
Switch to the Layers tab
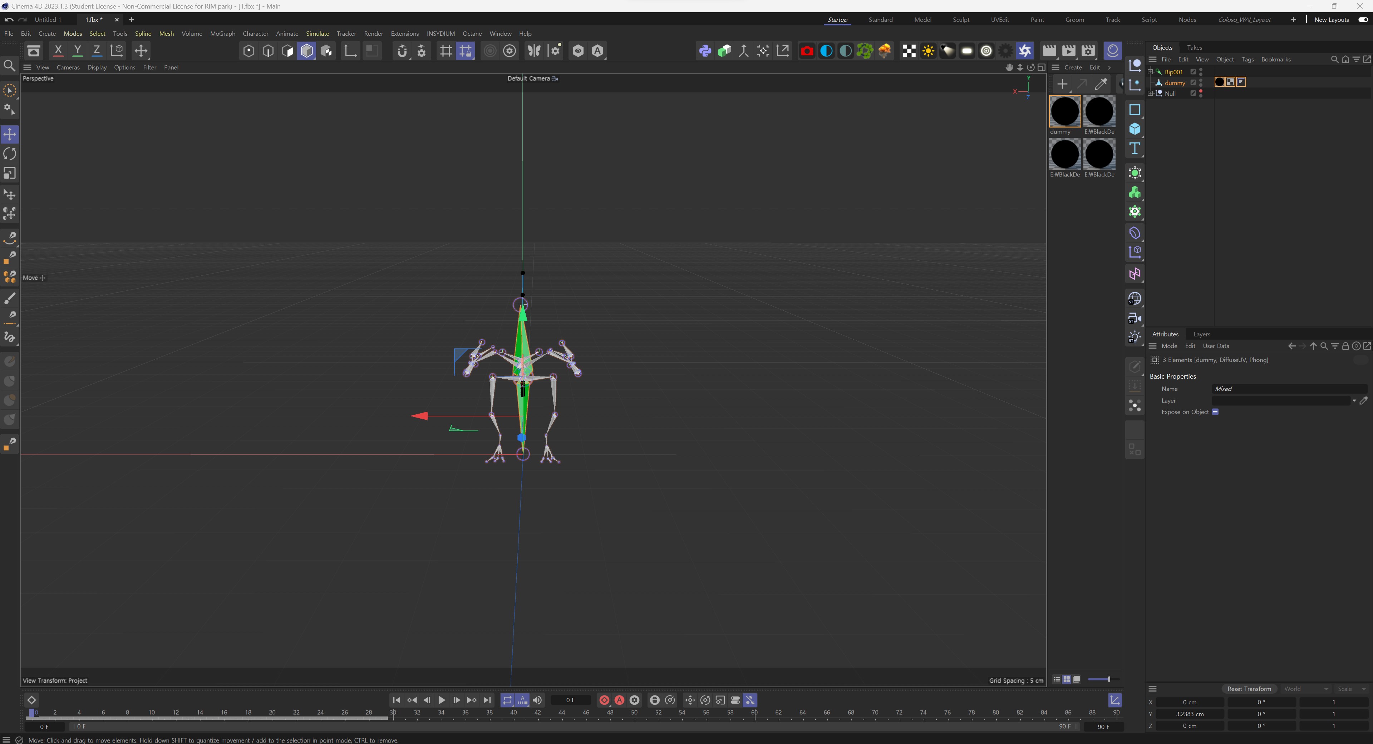(x=1201, y=334)
